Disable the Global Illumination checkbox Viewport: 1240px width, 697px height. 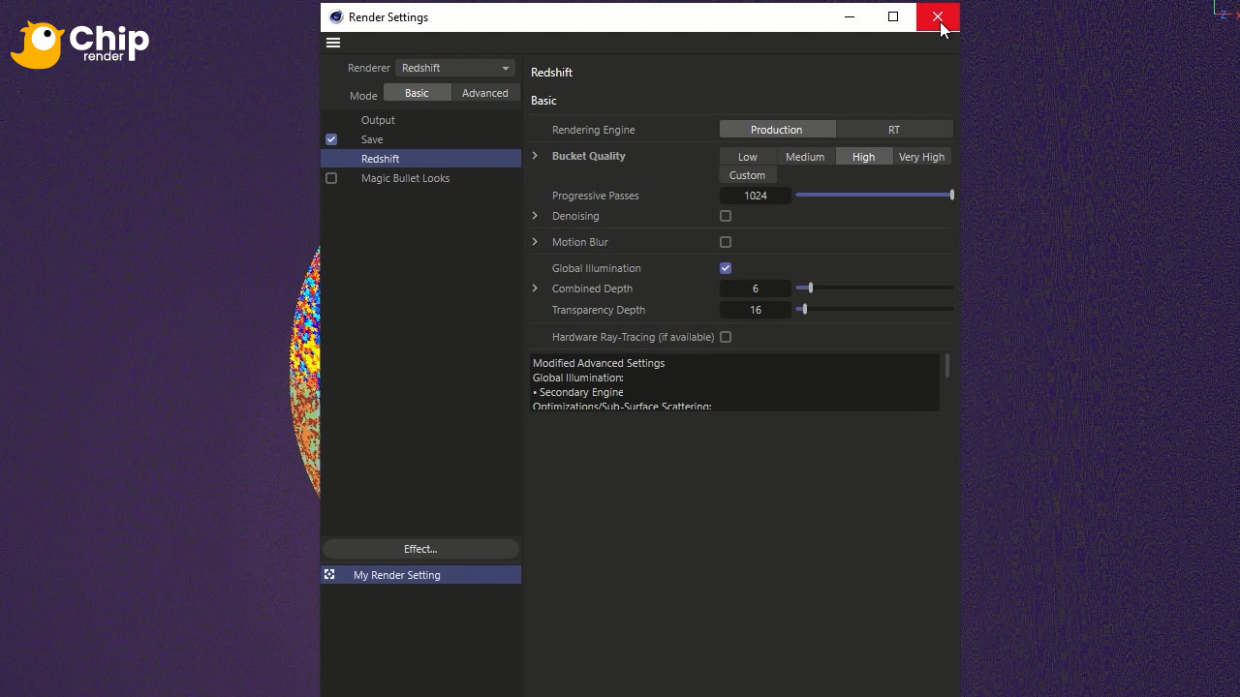pyautogui.click(x=726, y=268)
